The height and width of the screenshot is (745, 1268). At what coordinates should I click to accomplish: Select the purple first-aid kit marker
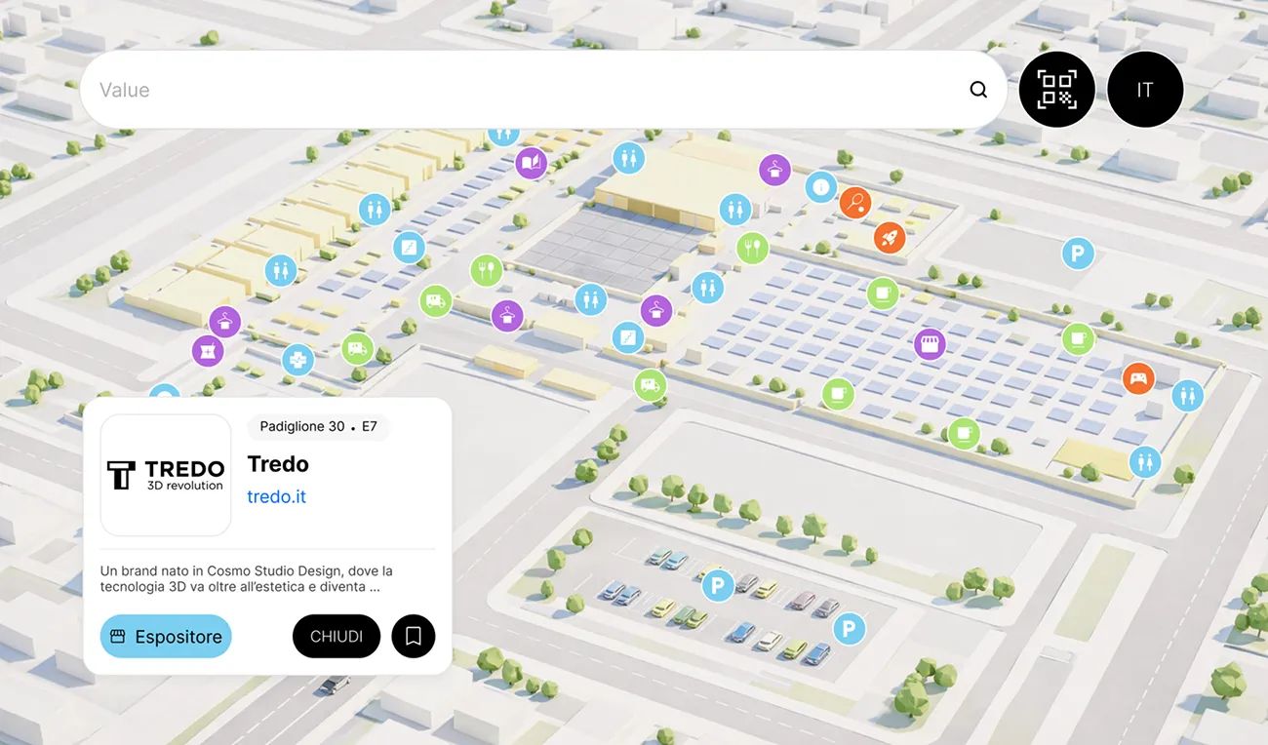coord(208,350)
